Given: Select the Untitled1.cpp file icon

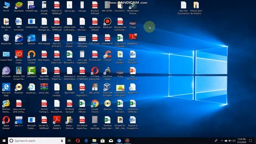Looking at the screenshot, I should [x=31, y=7].
